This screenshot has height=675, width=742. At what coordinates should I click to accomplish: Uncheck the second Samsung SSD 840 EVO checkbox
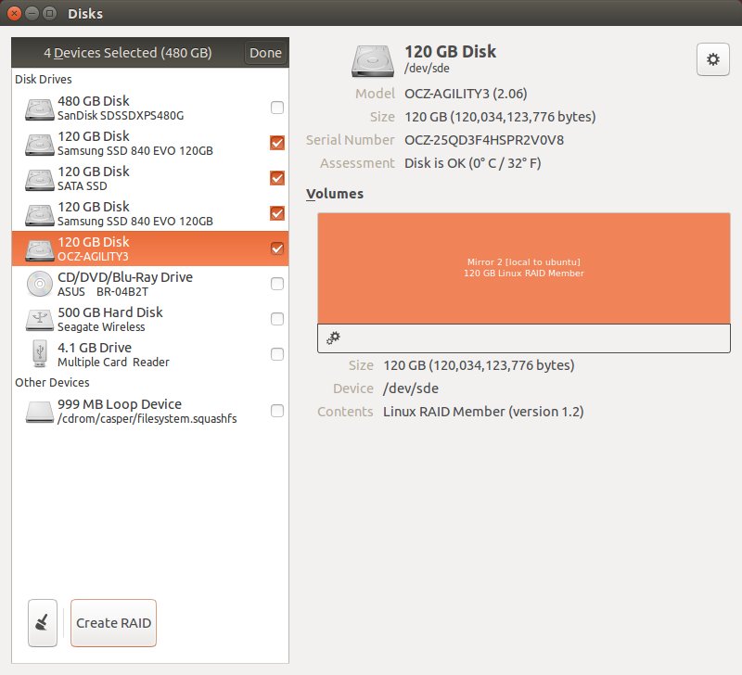pyautogui.click(x=277, y=213)
